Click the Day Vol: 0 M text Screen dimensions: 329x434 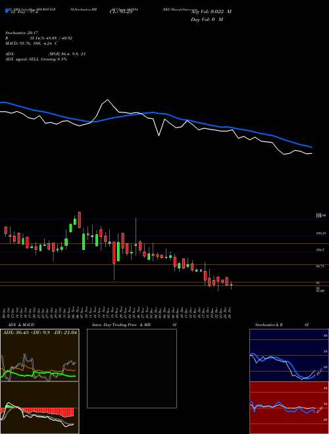coord(207,20)
